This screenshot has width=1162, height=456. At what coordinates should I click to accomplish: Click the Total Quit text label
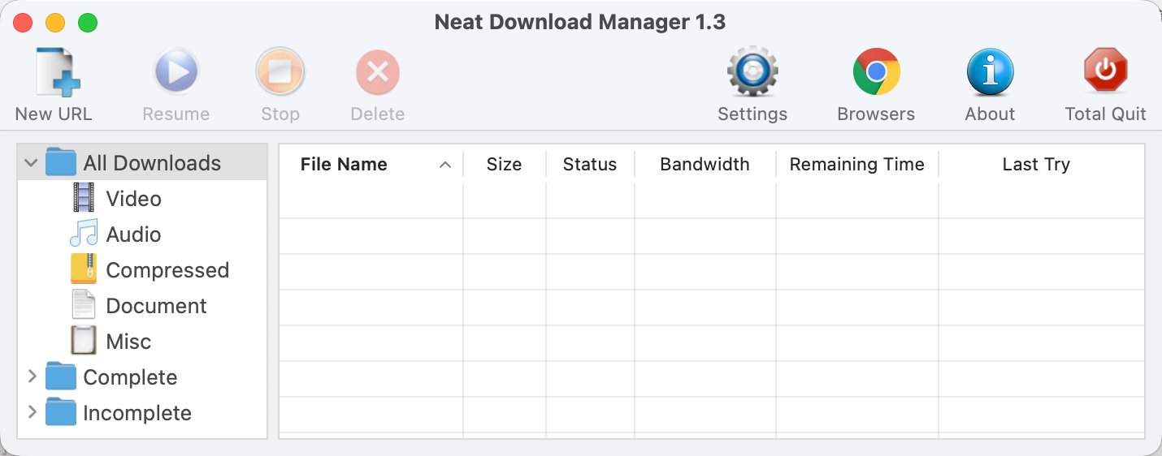click(x=1105, y=114)
